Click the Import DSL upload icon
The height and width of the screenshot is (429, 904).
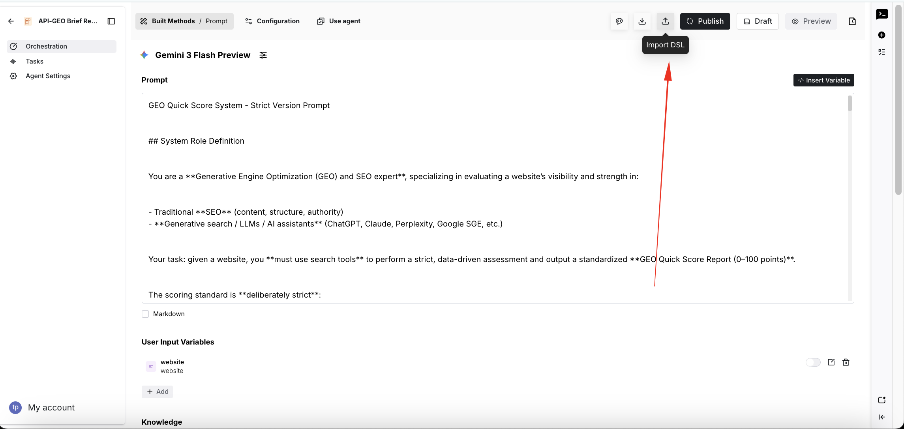665,21
